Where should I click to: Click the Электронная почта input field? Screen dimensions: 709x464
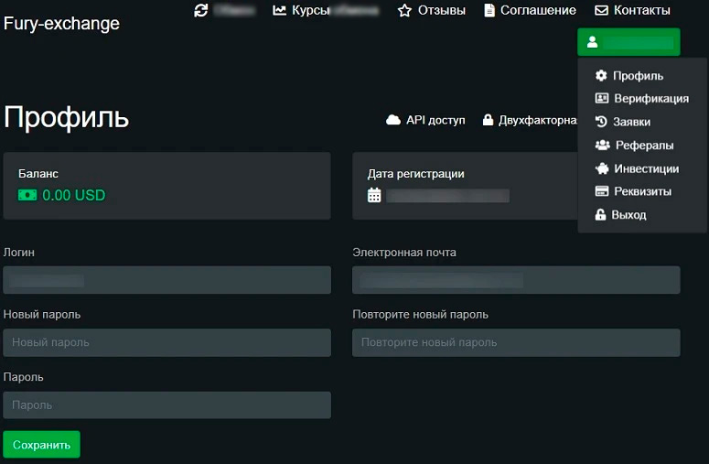516,280
